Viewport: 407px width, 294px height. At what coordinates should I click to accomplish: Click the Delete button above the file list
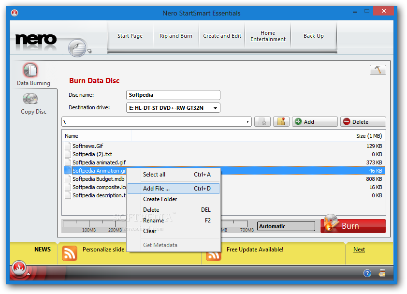pyautogui.click(x=363, y=121)
